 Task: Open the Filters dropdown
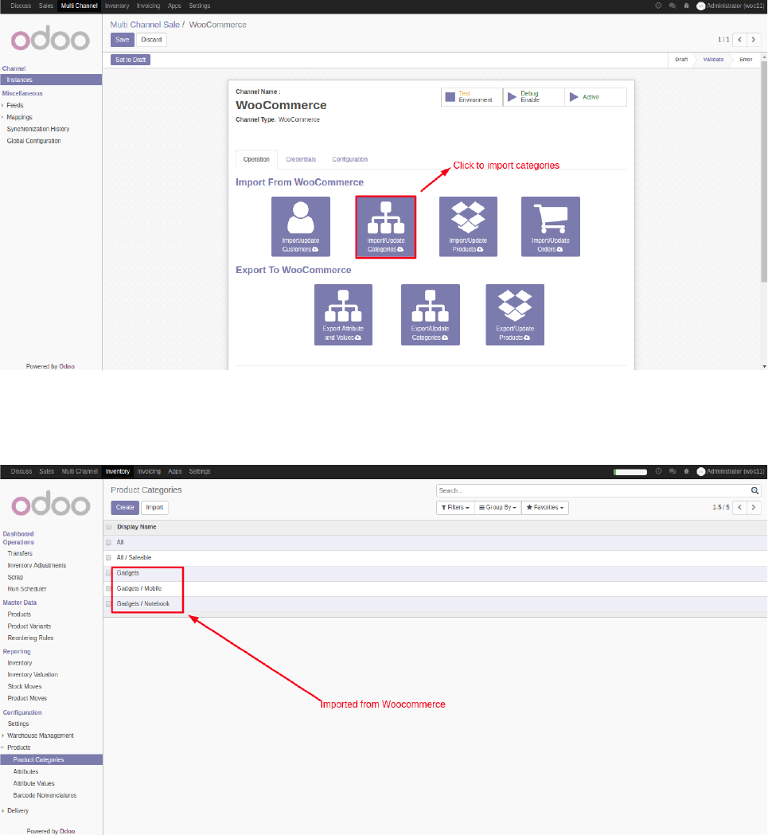[x=455, y=508]
